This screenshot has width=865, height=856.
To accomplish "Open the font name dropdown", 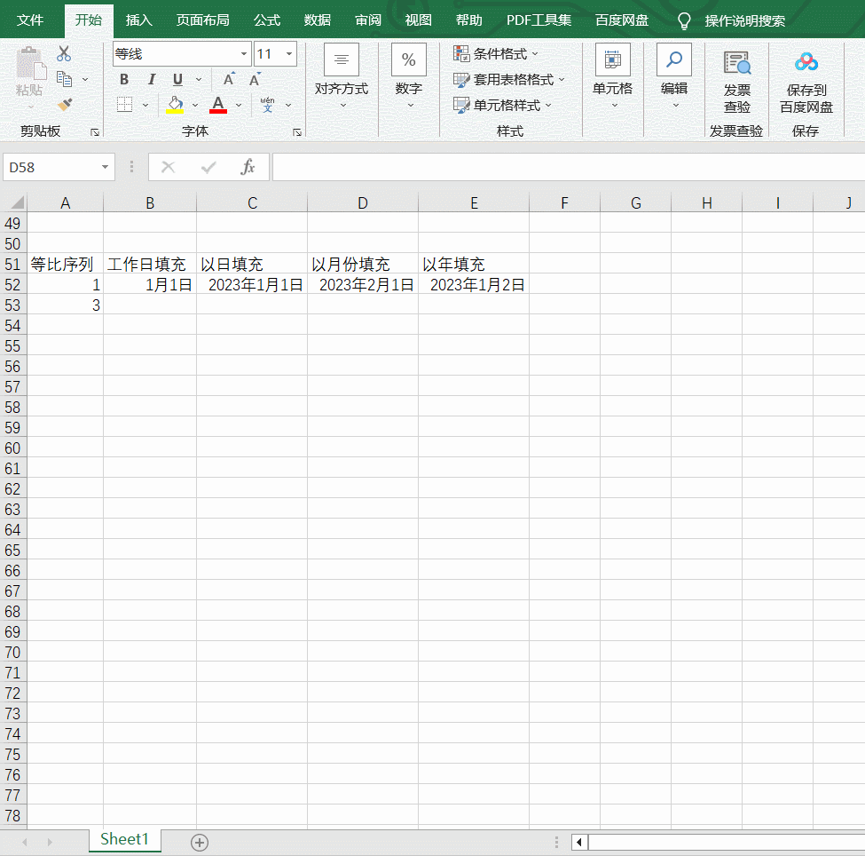I will [x=244, y=53].
